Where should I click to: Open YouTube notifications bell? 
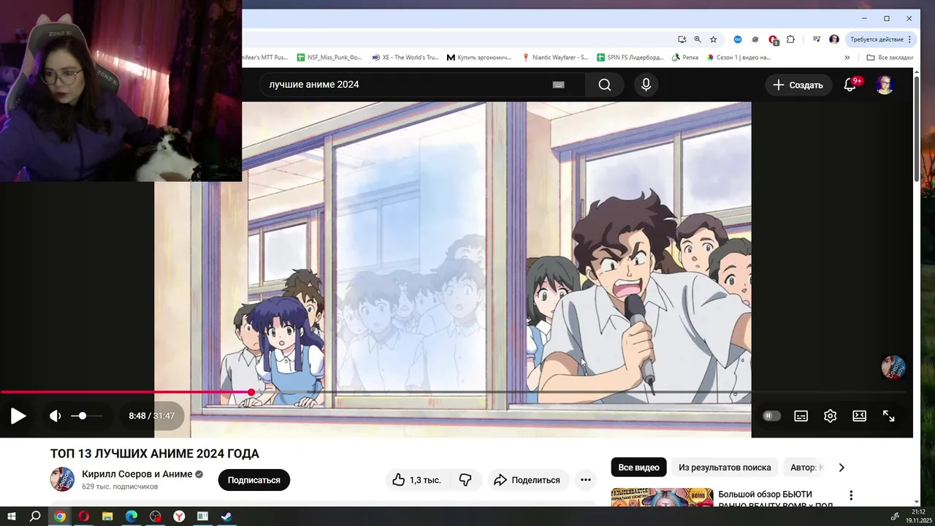click(x=850, y=85)
